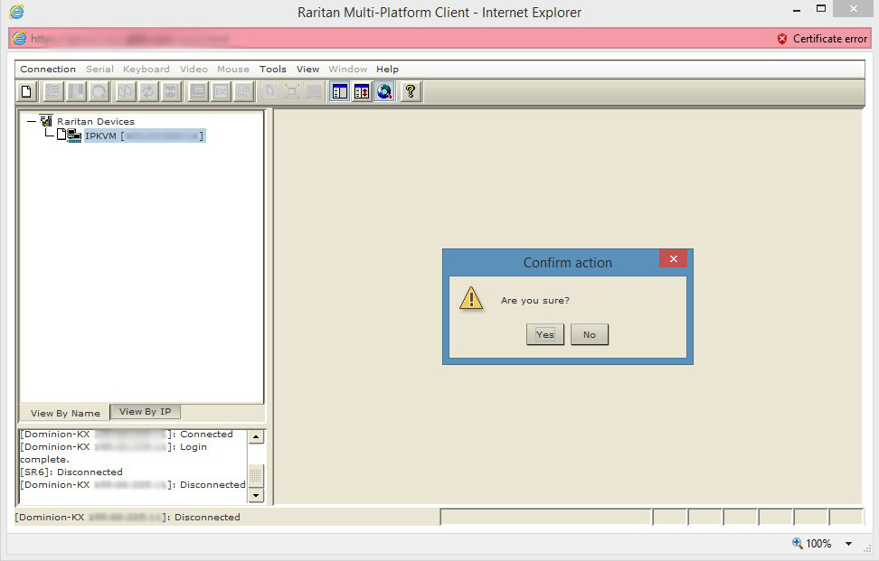Click the red Certificate error shield icon
Viewport: 879px width, 561px height.
coord(782,39)
